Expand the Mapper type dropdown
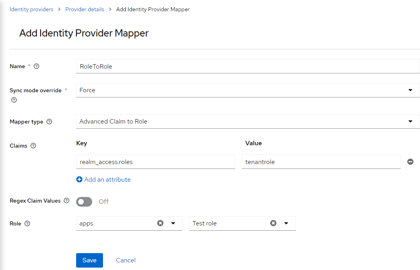 410,121
